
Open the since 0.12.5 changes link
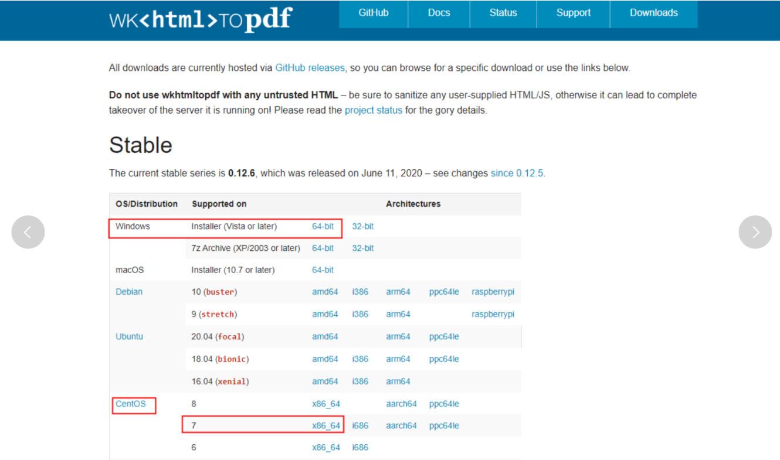[517, 173]
